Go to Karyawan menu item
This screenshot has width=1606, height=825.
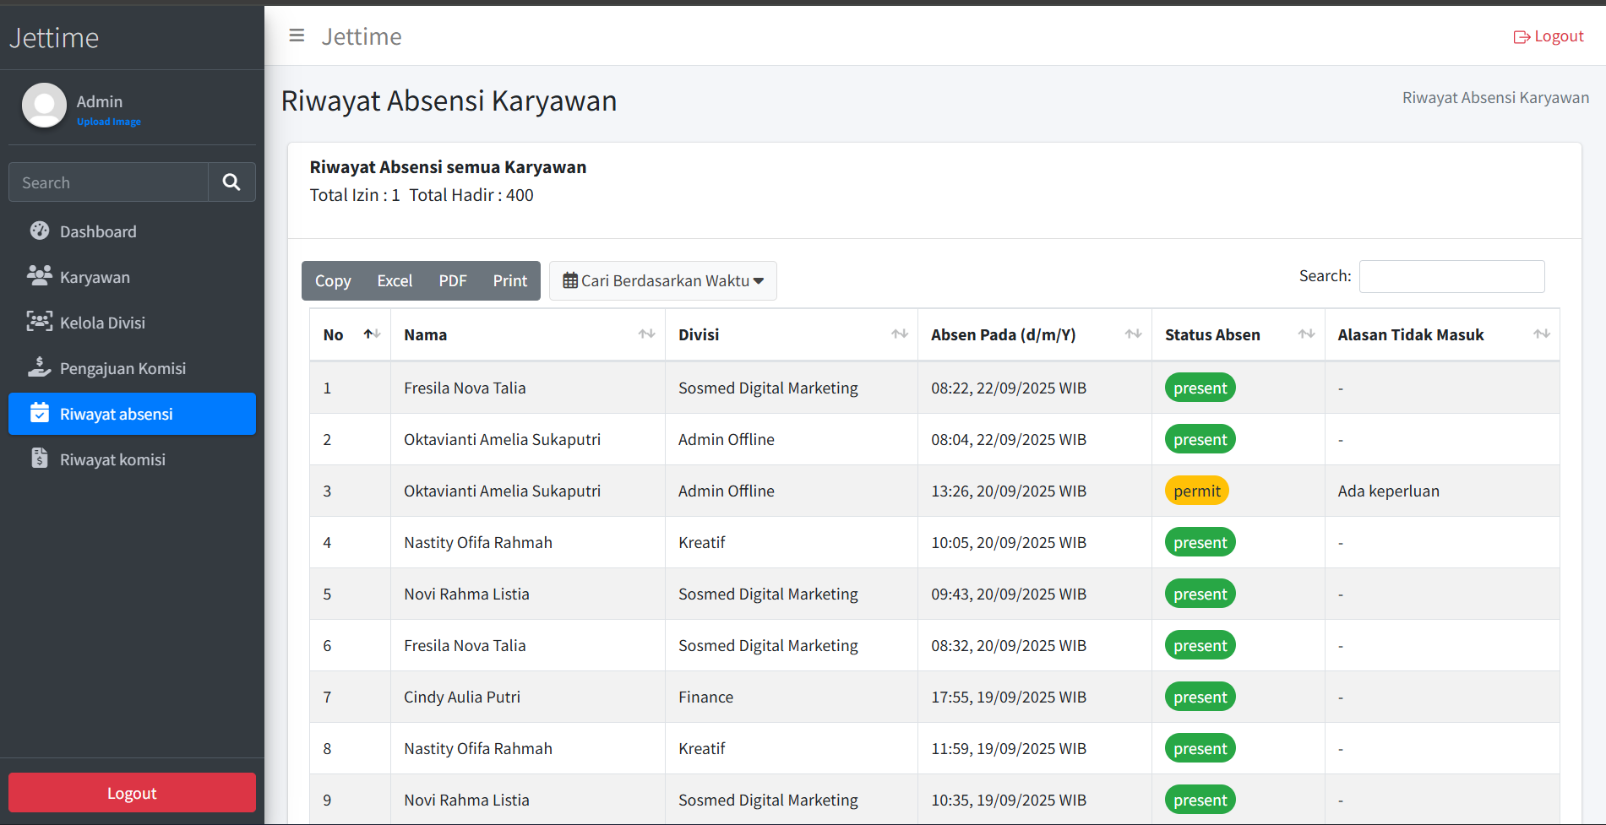pyautogui.click(x=95, y=277)
